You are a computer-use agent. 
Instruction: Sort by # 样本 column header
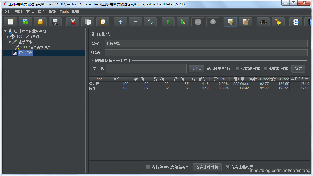(119, 79)
